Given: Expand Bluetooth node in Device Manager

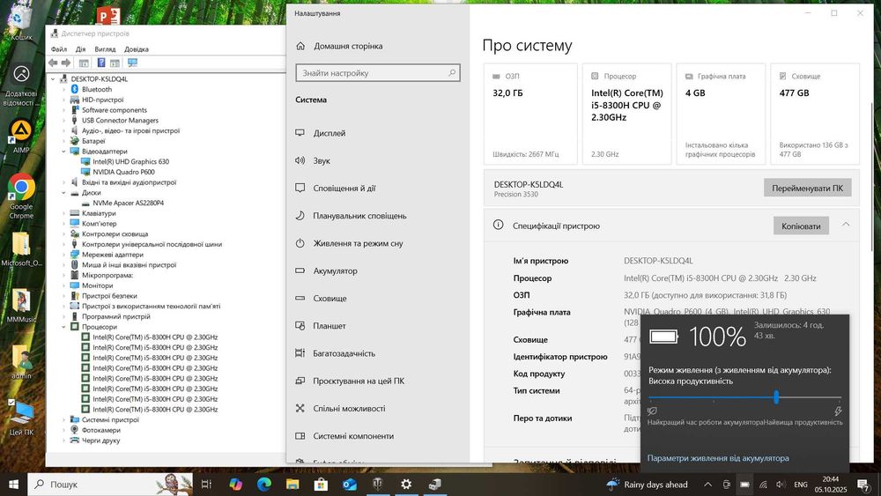Looking at the screenshot, I should 64,89.
